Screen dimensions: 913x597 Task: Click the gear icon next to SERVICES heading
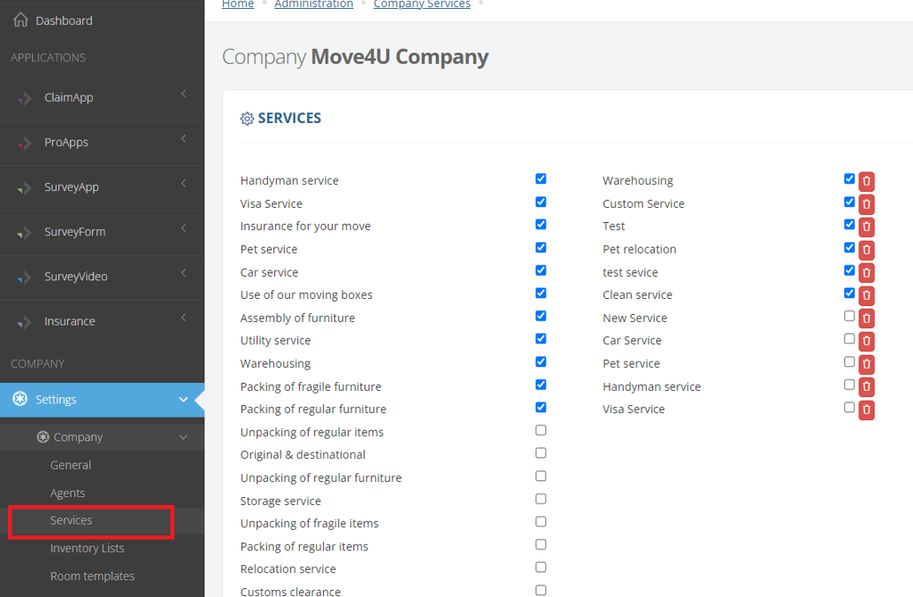[247, 118]
